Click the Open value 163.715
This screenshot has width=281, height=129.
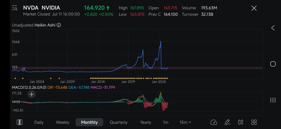tap(170, 8)
